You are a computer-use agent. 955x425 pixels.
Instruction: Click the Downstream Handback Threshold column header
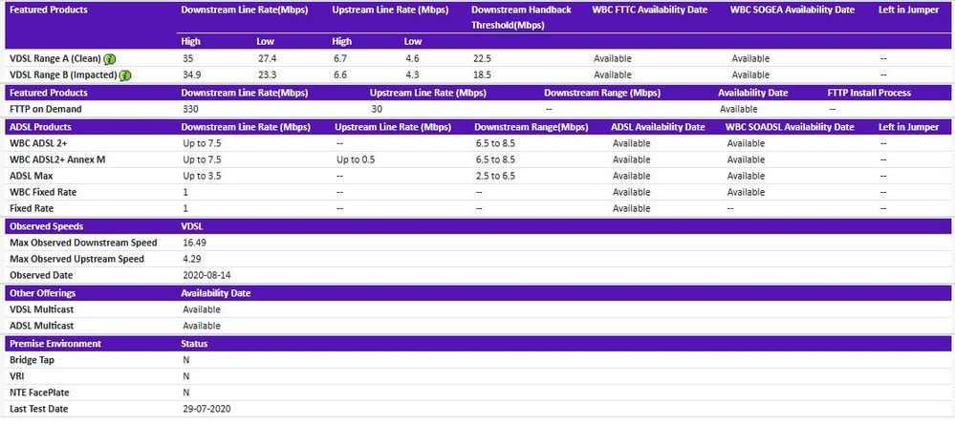(x=524, y=16)
